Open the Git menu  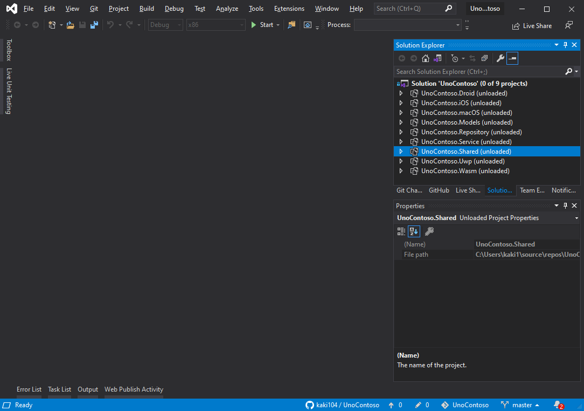[x=94, y=9]
